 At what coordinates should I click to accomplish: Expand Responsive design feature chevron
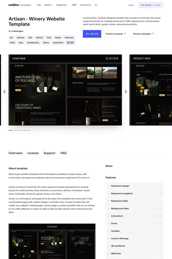[160, 186]
